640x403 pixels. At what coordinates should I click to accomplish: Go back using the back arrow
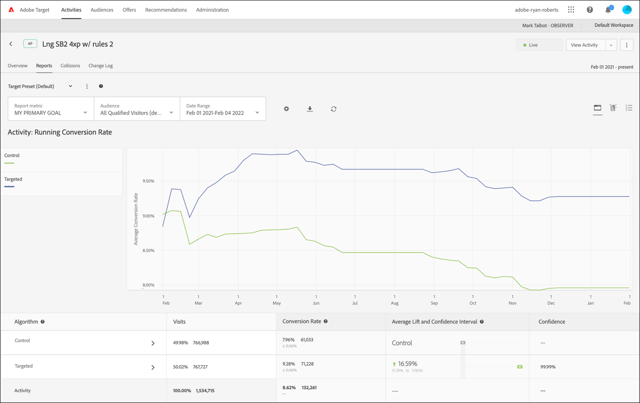pyautogui.click(x=11, y=44)
